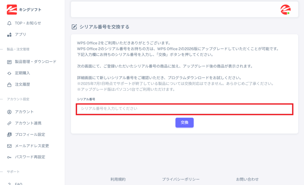304x185 pixels.
Task: Click the refresh icon beside 定期購入
Action: coord(9,73)
